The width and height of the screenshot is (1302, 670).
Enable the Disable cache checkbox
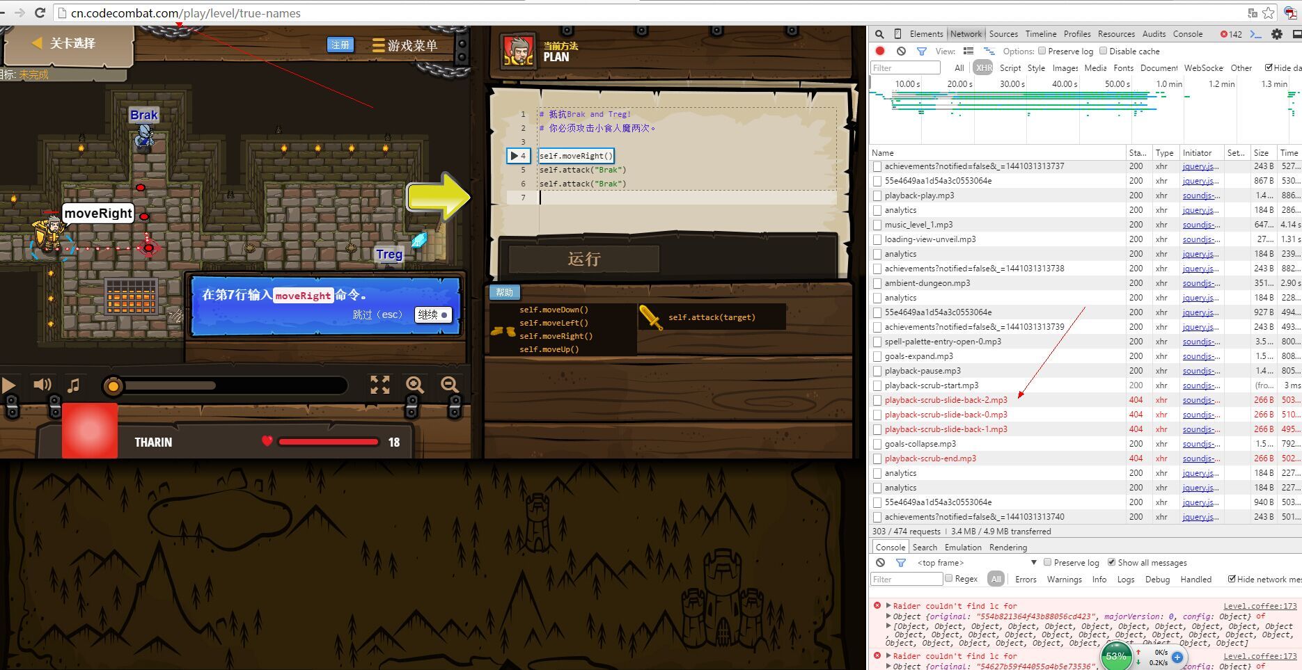click(x=1103, y=51)
